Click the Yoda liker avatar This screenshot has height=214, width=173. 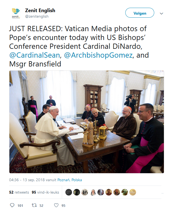click(125, 192)
